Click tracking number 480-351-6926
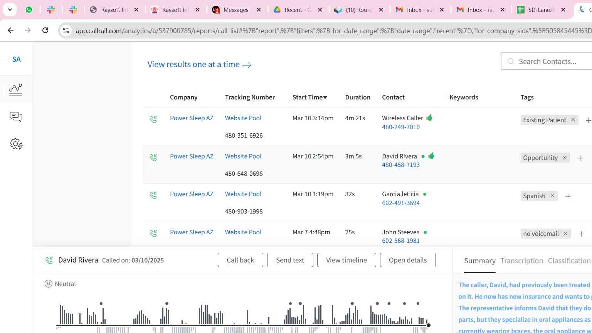 pos(244,135)
